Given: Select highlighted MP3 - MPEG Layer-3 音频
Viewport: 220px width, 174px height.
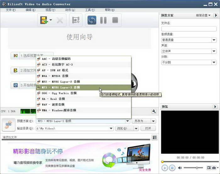Looking at the screenshot, I should coord(84,87).
